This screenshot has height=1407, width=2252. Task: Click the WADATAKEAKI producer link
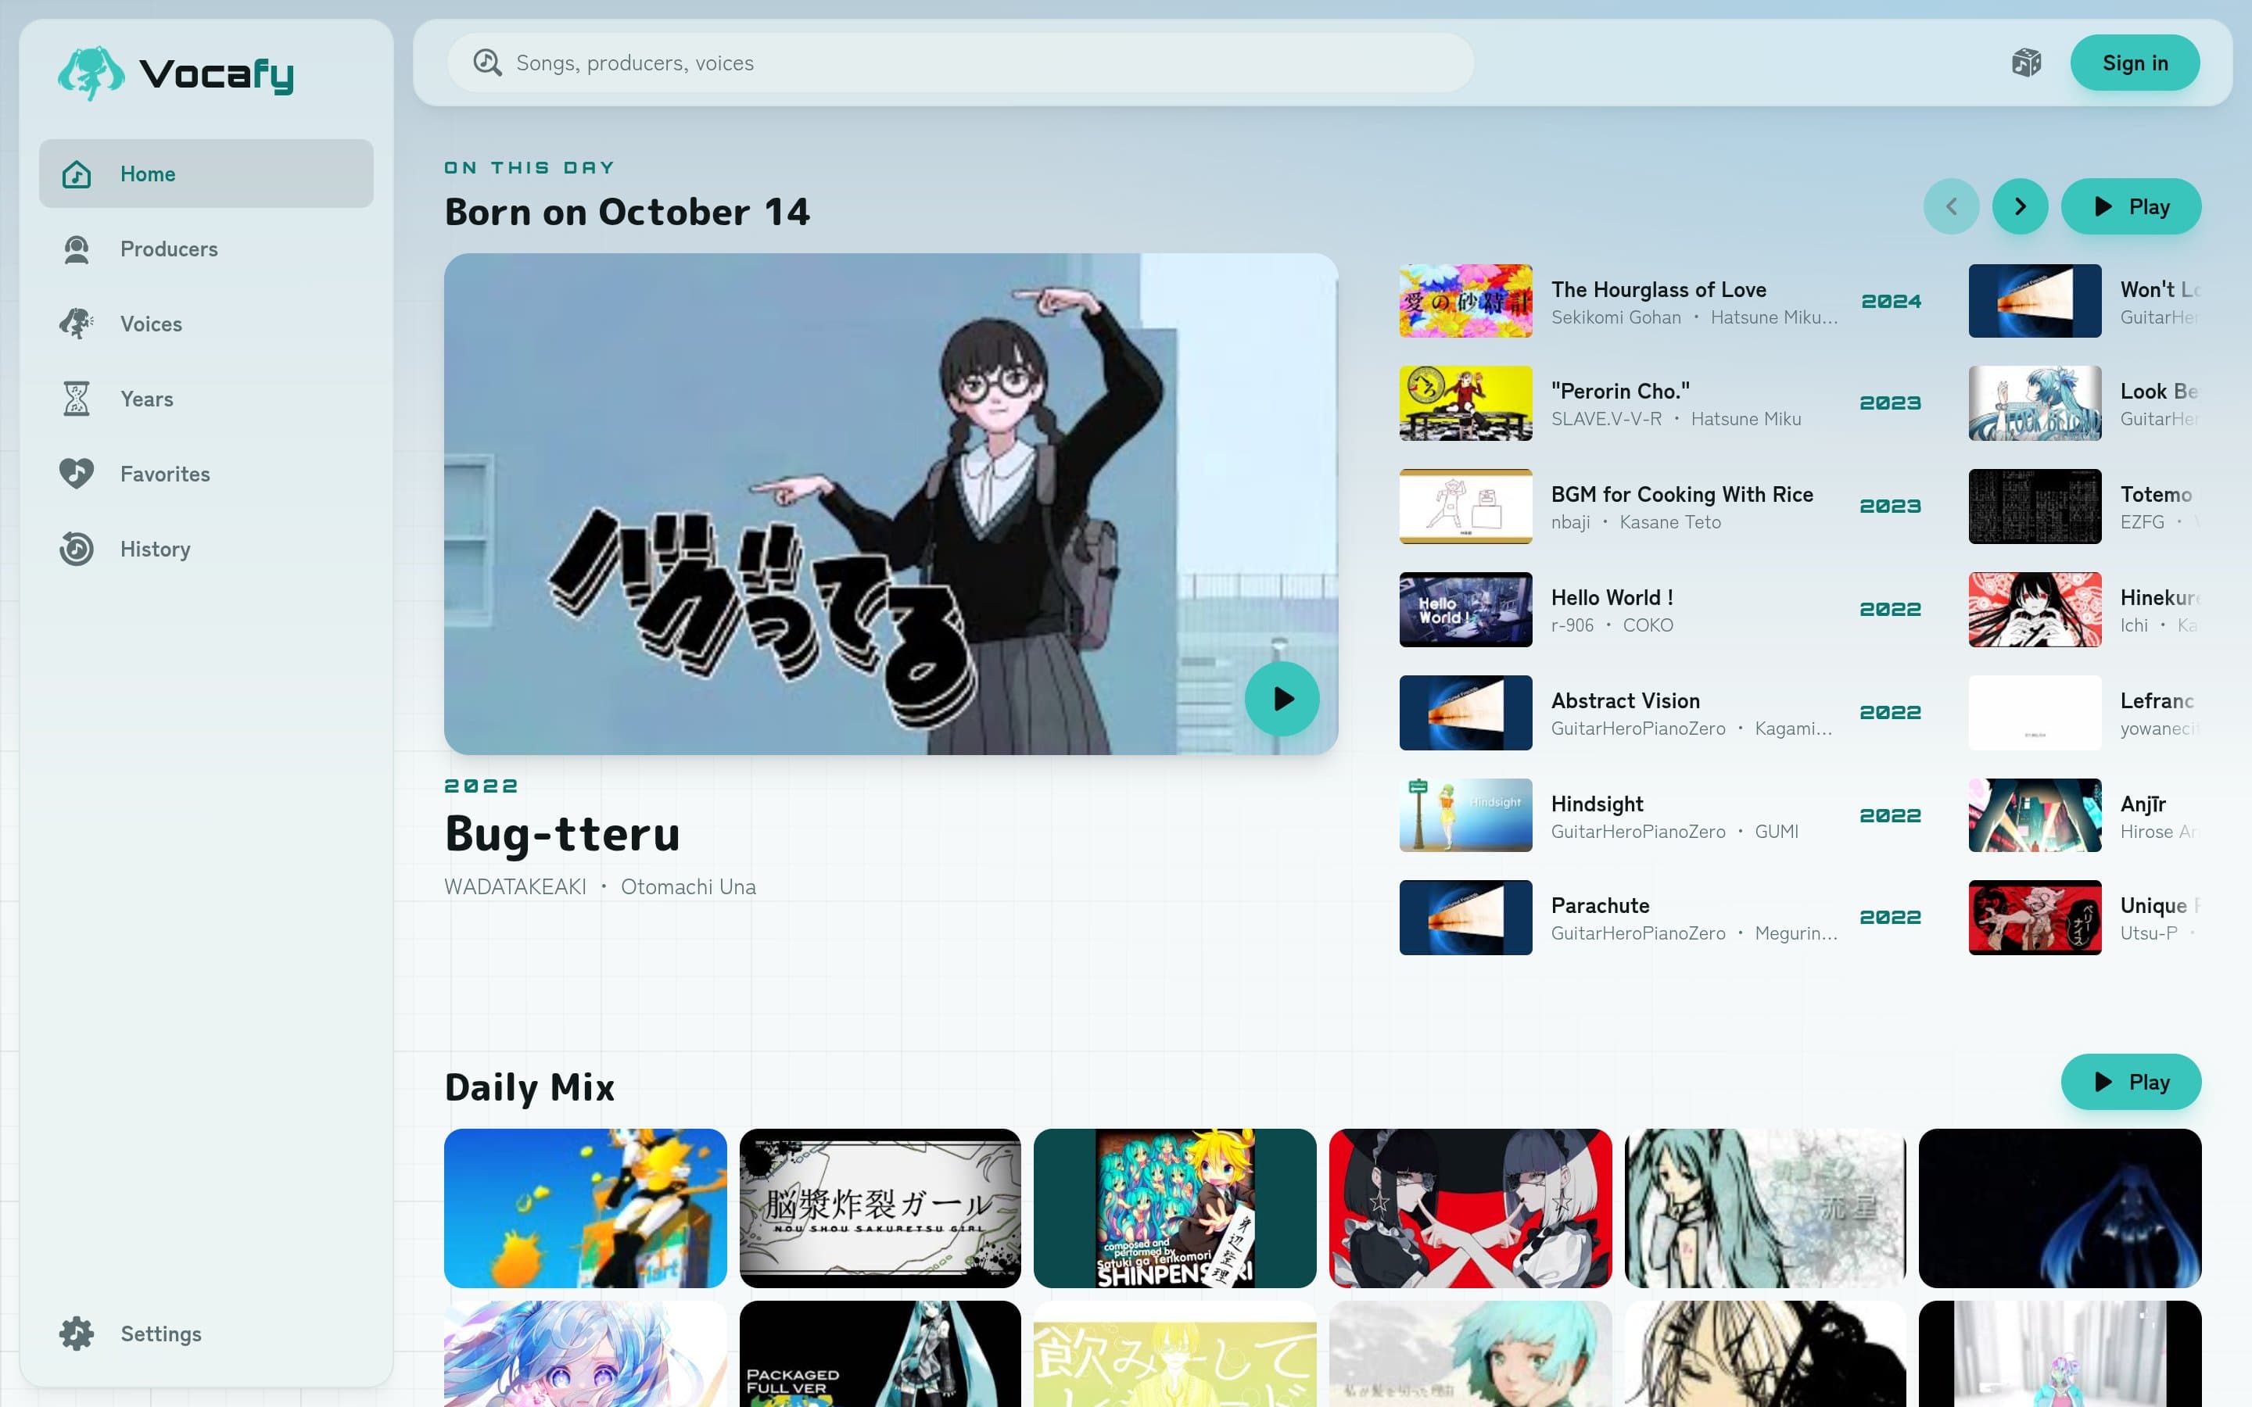(515, 887)
